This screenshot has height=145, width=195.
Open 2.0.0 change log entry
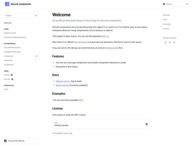point(6,89)
